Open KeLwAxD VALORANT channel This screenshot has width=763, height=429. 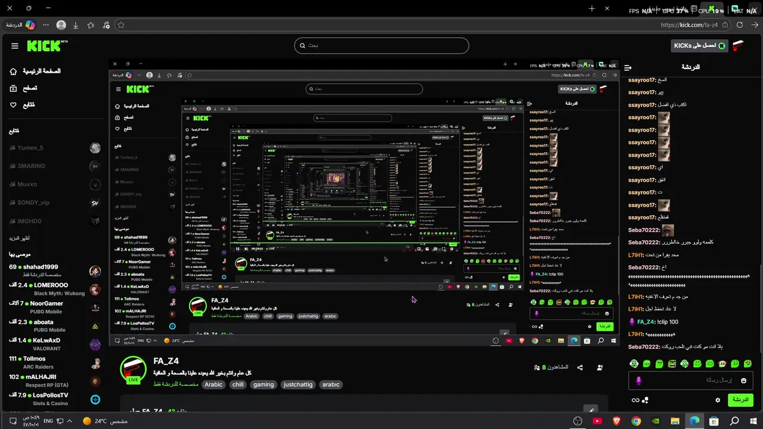(x=54, y=344)
